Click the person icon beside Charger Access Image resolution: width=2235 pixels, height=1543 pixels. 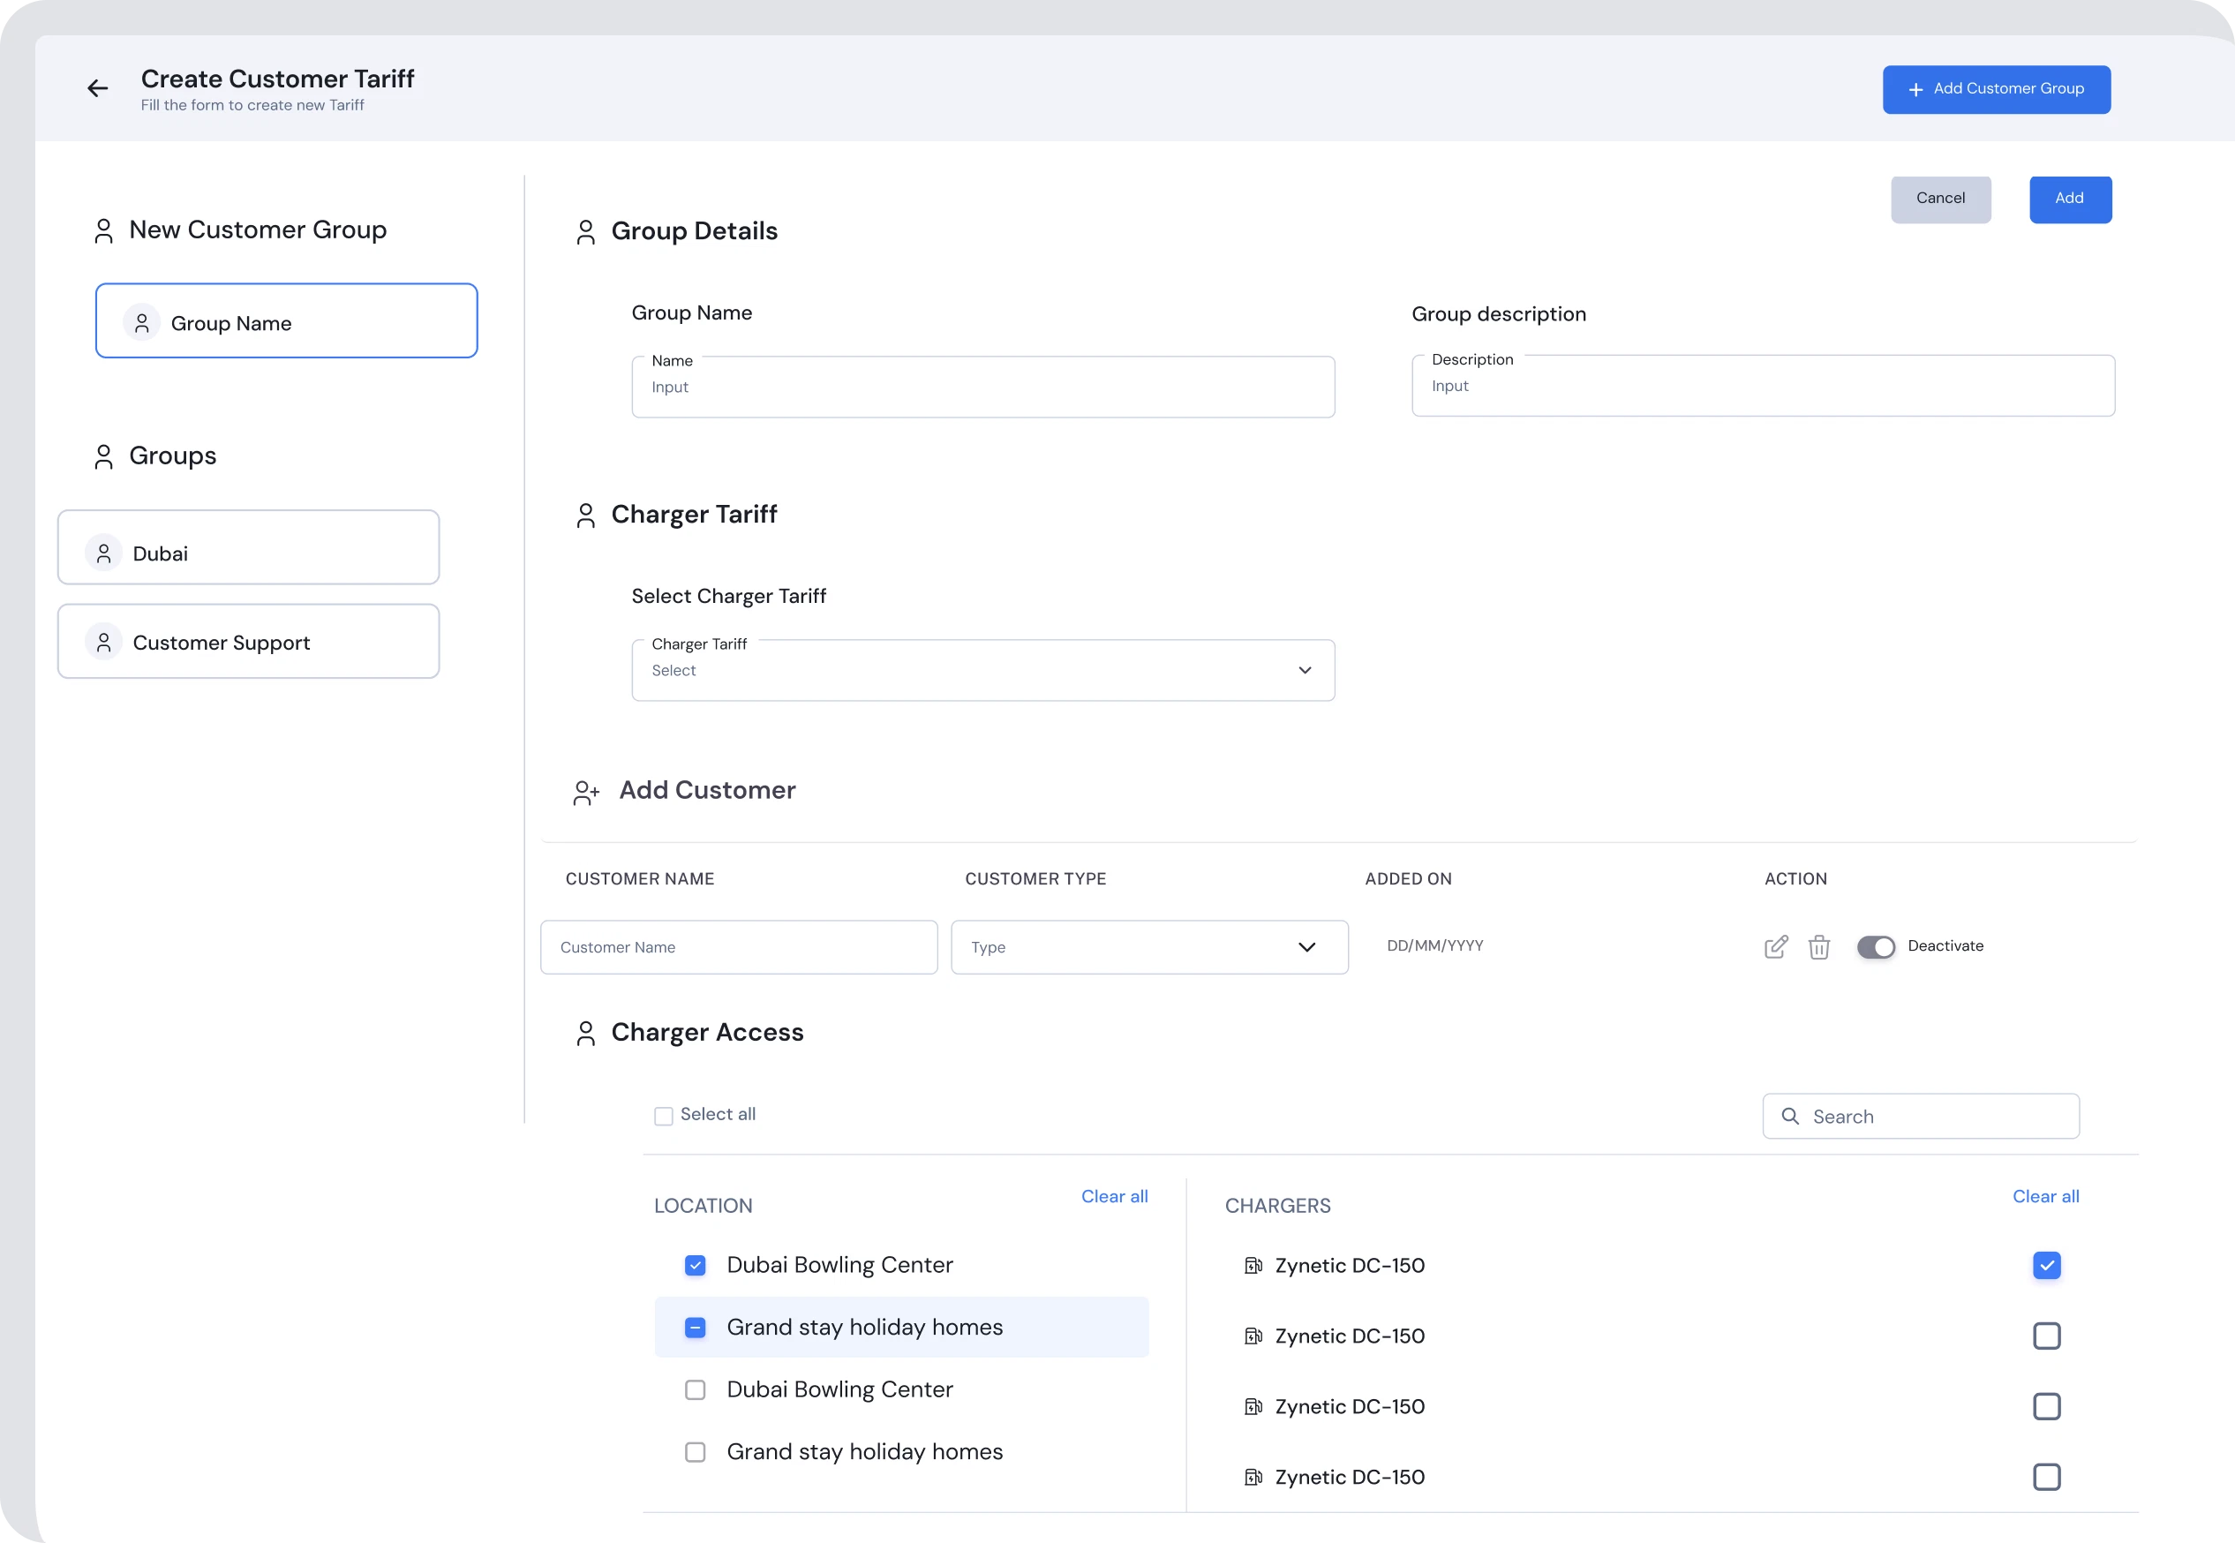[586, 1034]
